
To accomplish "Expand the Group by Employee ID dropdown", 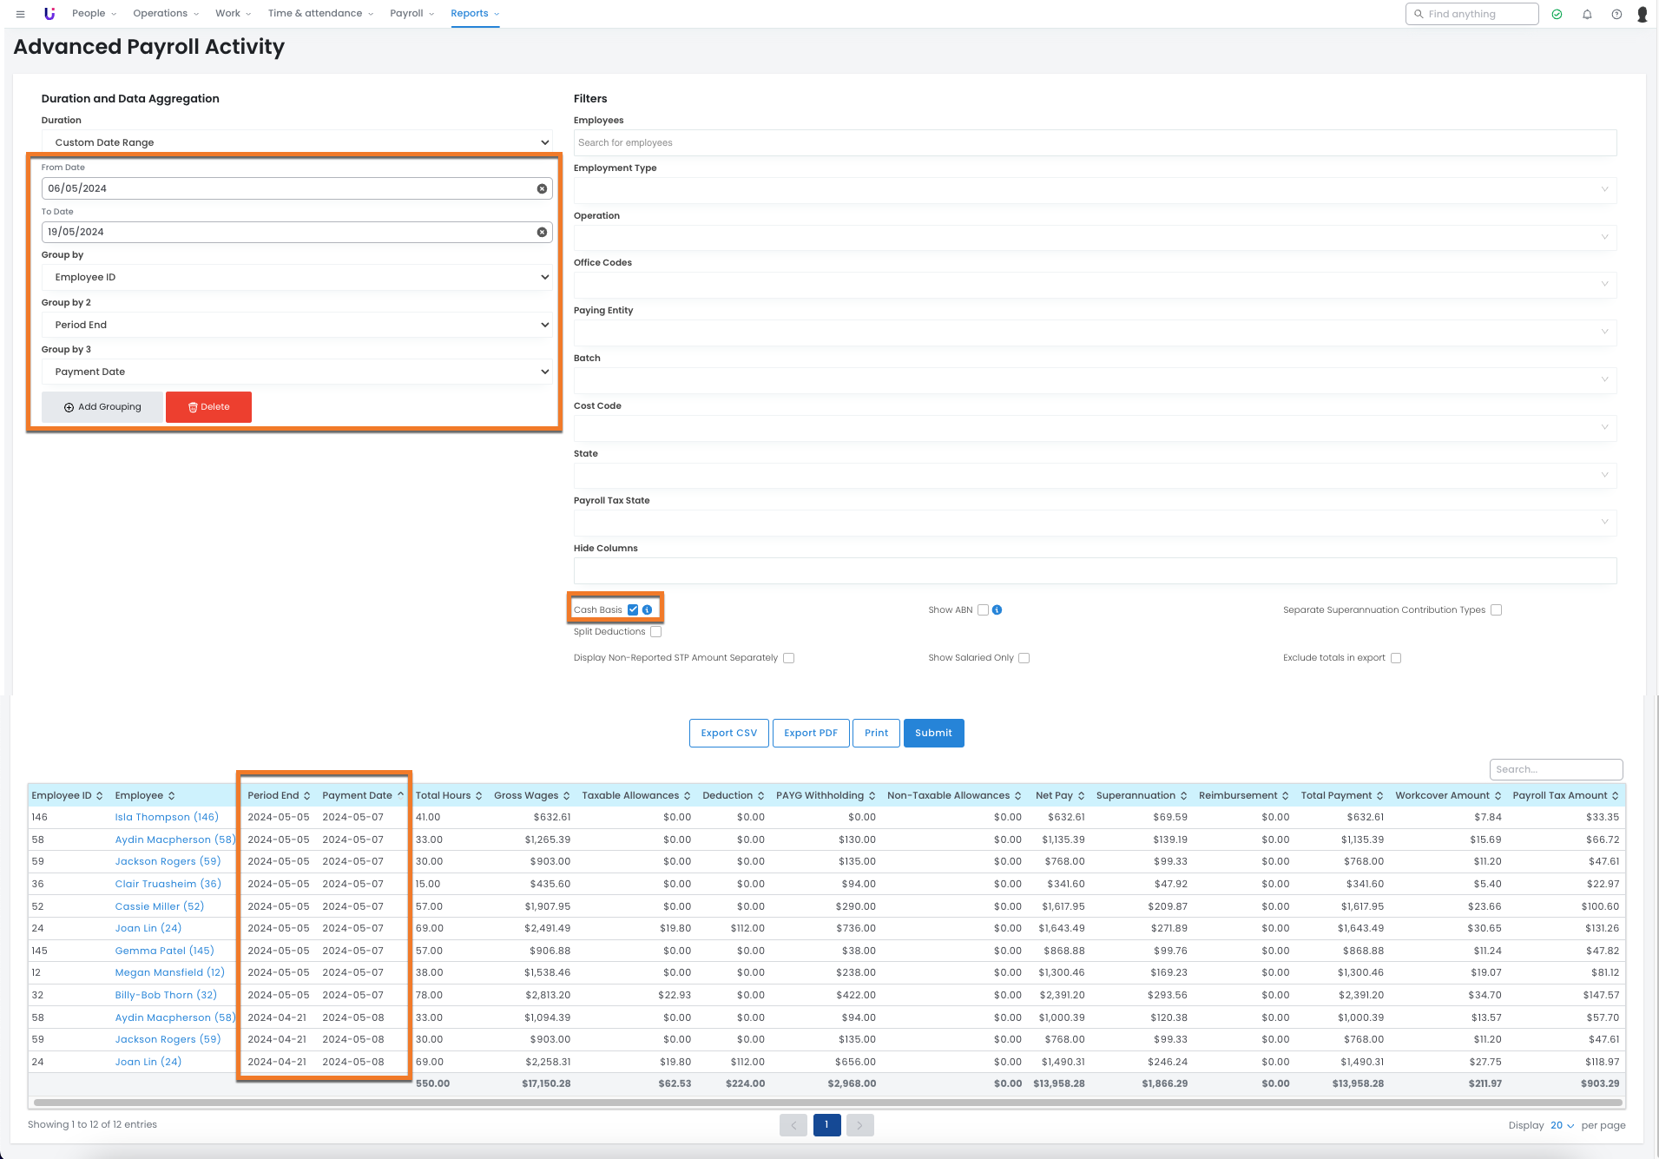I will (297, 278).
